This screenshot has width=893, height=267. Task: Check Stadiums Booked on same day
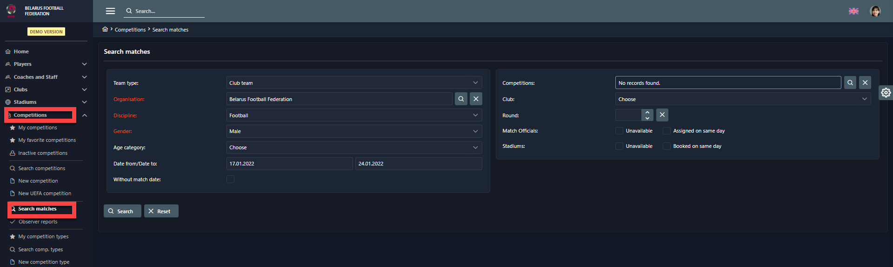pyautogui.click(x=666, y=146)
